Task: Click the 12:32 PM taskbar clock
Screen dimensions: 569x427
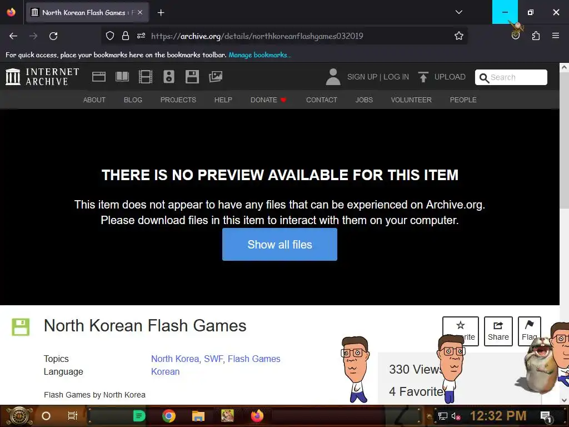Action: pos(498,416)
